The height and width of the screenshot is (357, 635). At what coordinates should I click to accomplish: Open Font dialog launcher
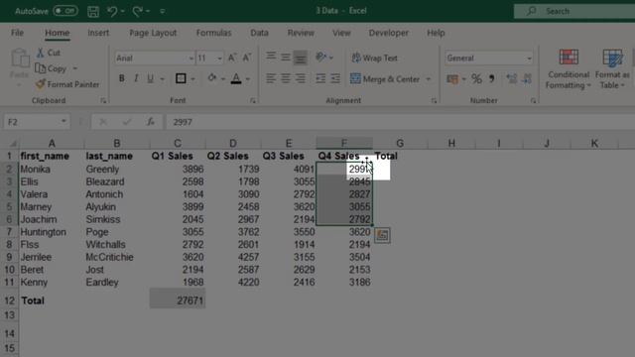pyautogui.click(x=253, y=100)
